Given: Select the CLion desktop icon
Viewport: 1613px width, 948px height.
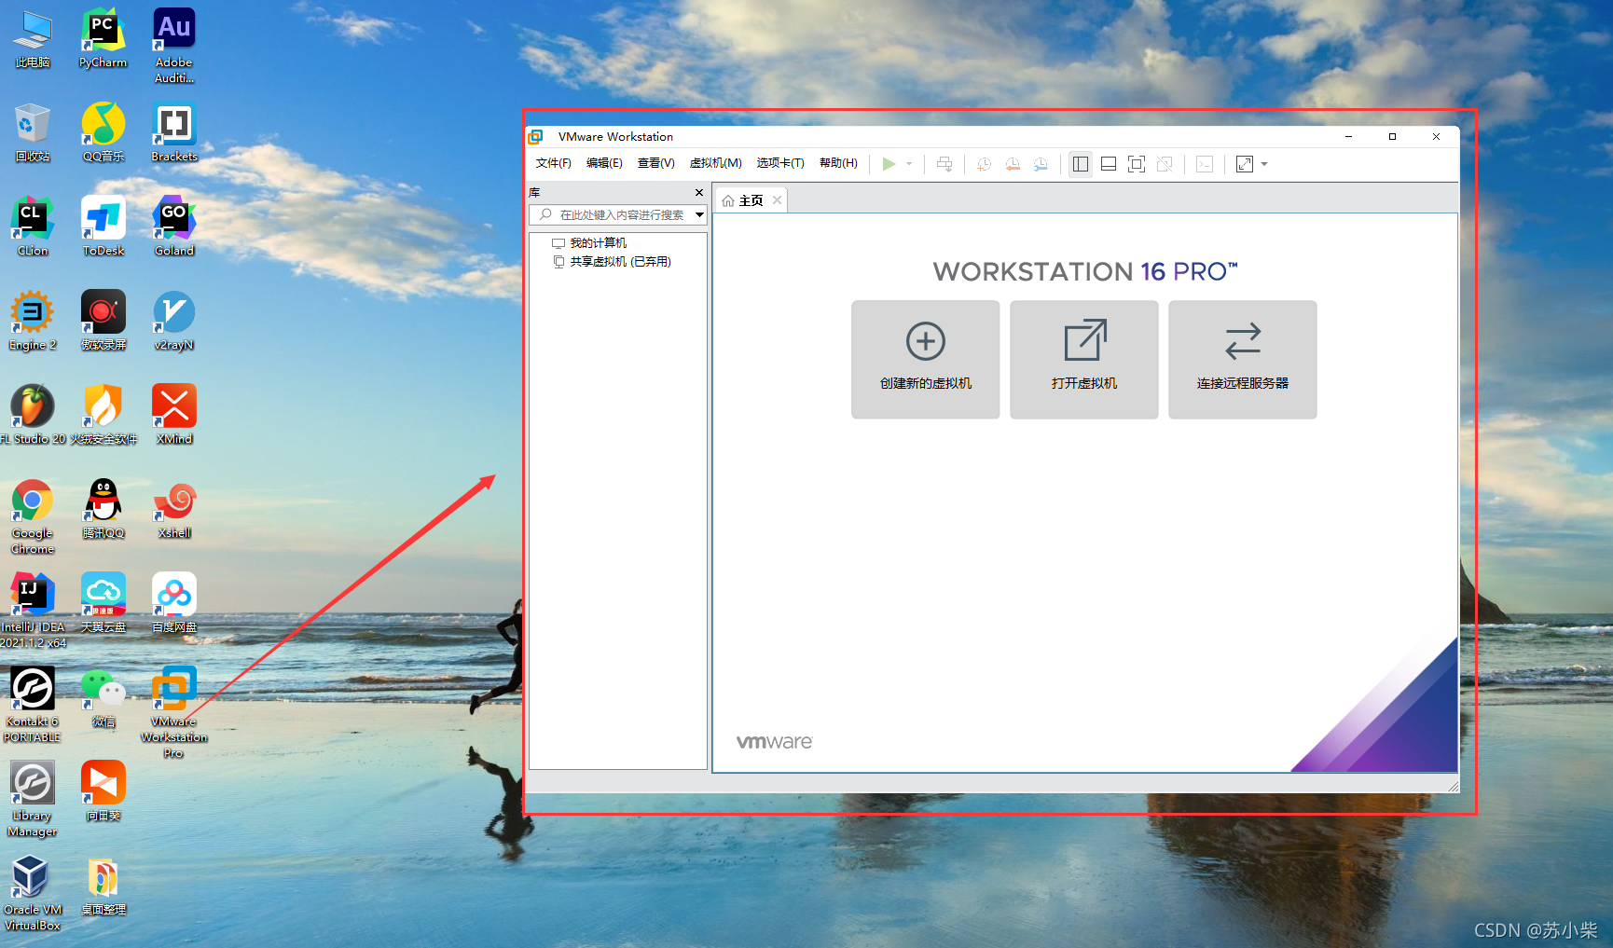Looking at the screenshot, I should pyautogui.click(x=33, y=227).
